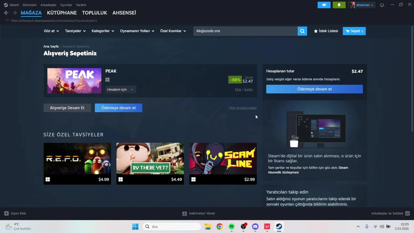Expand the Oynamanın Yolları dropdown

click(137, 31)
